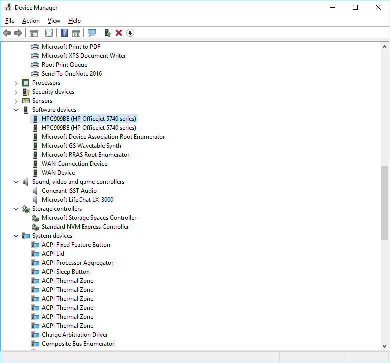Select Microsoft XPS Document Writer
The width and height of the screenshot is (390, 363).
(84, 56)
